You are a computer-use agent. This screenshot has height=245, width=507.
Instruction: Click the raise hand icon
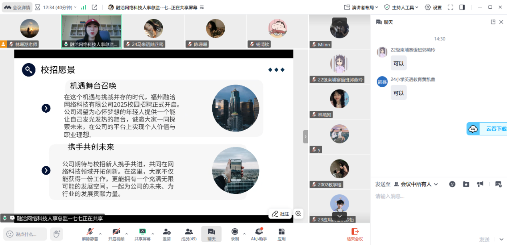click(x=56, y=234)
